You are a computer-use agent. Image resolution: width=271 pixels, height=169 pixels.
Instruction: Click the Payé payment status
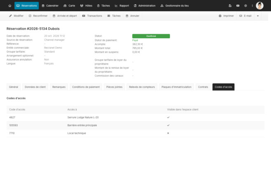coord(135,40)
